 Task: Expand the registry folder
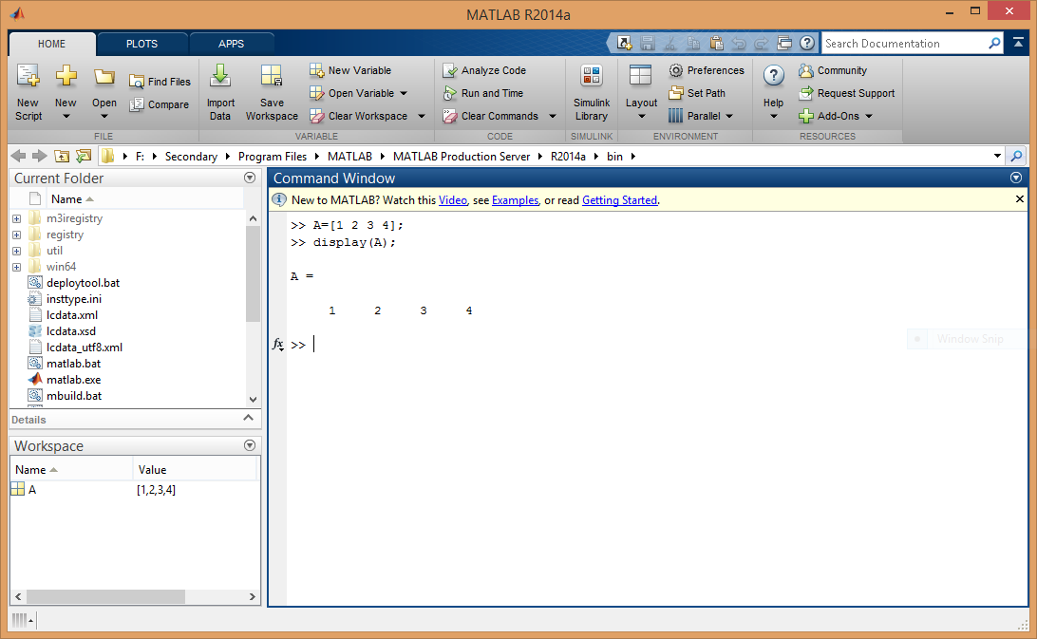(16, 235)
